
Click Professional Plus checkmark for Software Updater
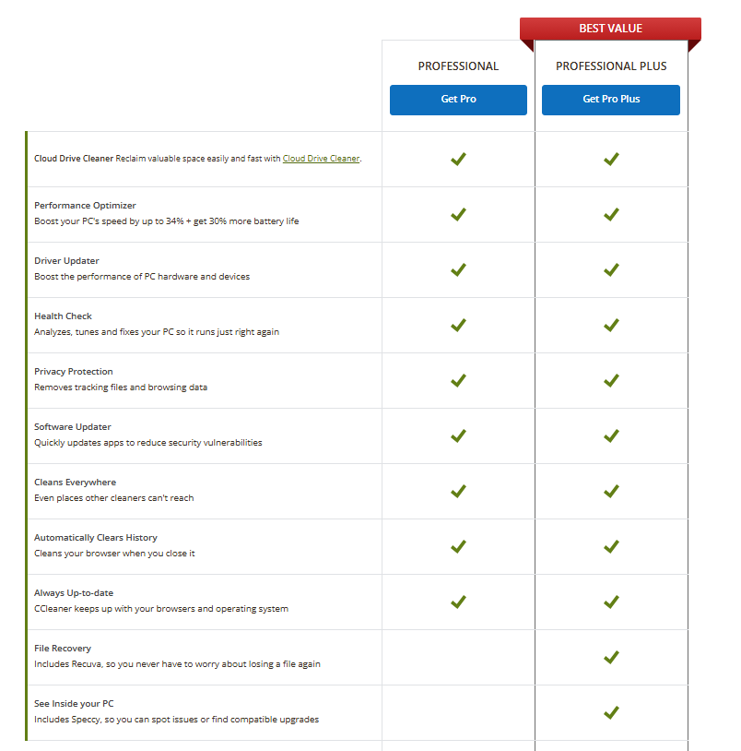point(610,435)
